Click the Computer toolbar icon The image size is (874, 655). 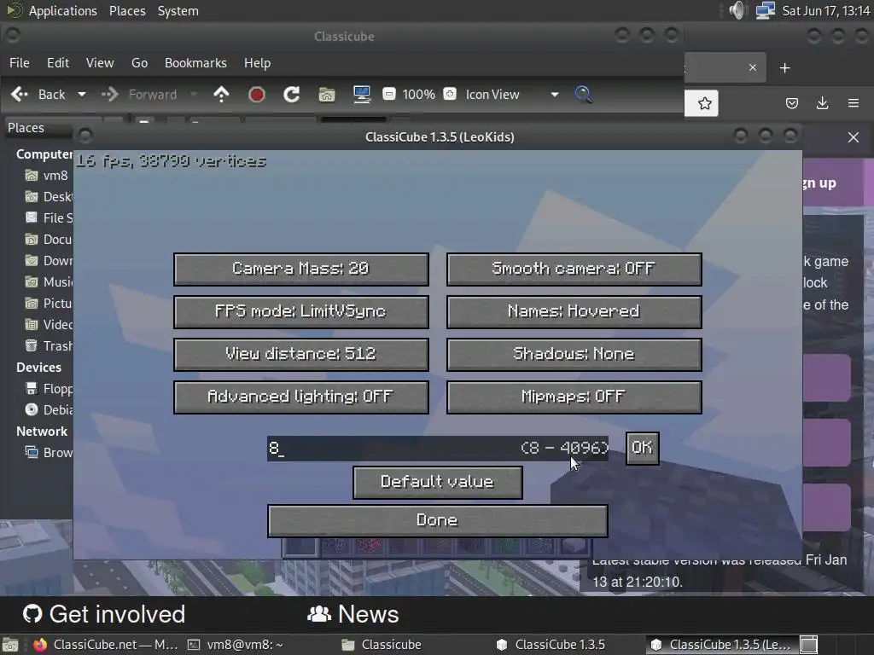tap(362, 95)
